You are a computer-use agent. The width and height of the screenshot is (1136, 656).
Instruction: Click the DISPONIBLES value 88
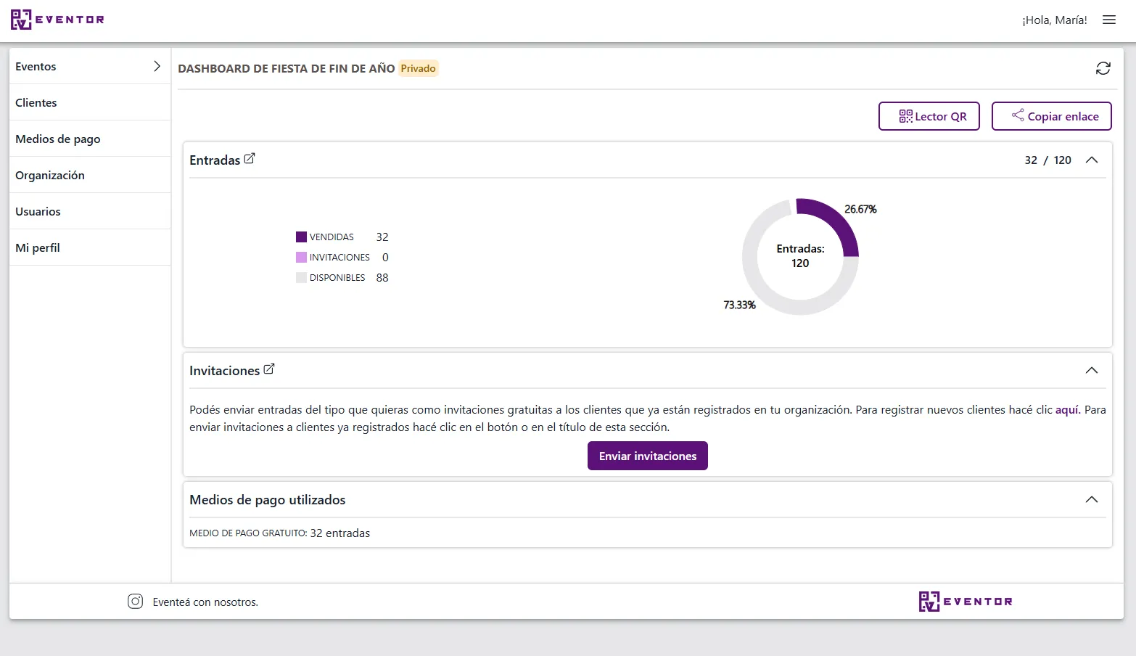click(382, 277)
